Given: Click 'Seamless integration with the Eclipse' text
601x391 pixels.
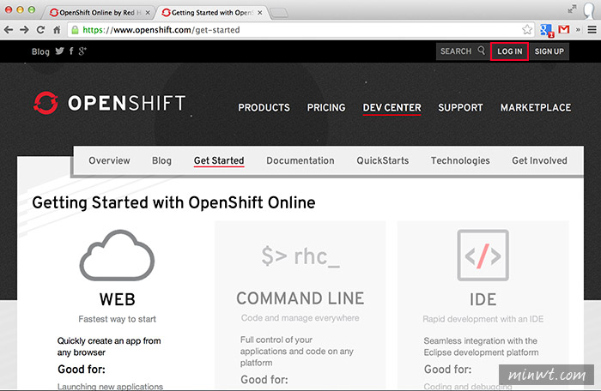Looking at the screenshot, I should point(481,346).
